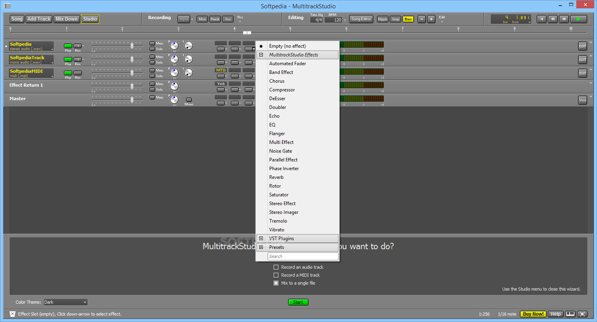Viewport: 597px width, 322px height.
Task: Toggle Mono on the Master track
Action: (189, 99)
